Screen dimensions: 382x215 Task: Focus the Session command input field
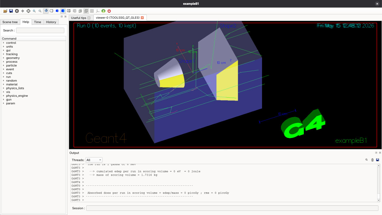point(232,208)
